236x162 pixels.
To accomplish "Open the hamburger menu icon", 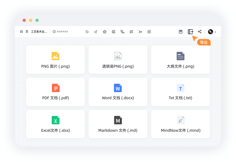I will (x=27, y=31).
